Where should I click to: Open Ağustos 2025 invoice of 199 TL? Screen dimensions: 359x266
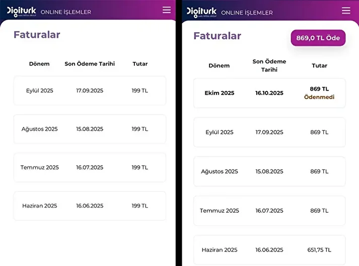90,129
